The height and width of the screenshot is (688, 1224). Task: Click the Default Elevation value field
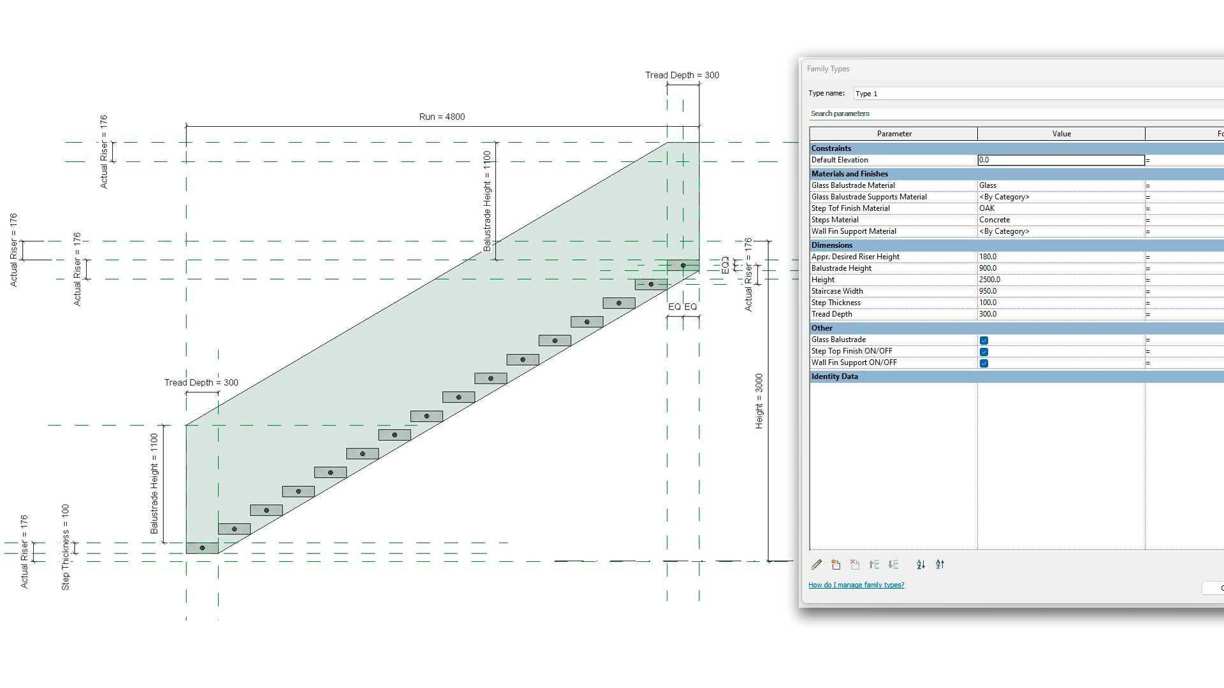click(x=1060, y=160)
